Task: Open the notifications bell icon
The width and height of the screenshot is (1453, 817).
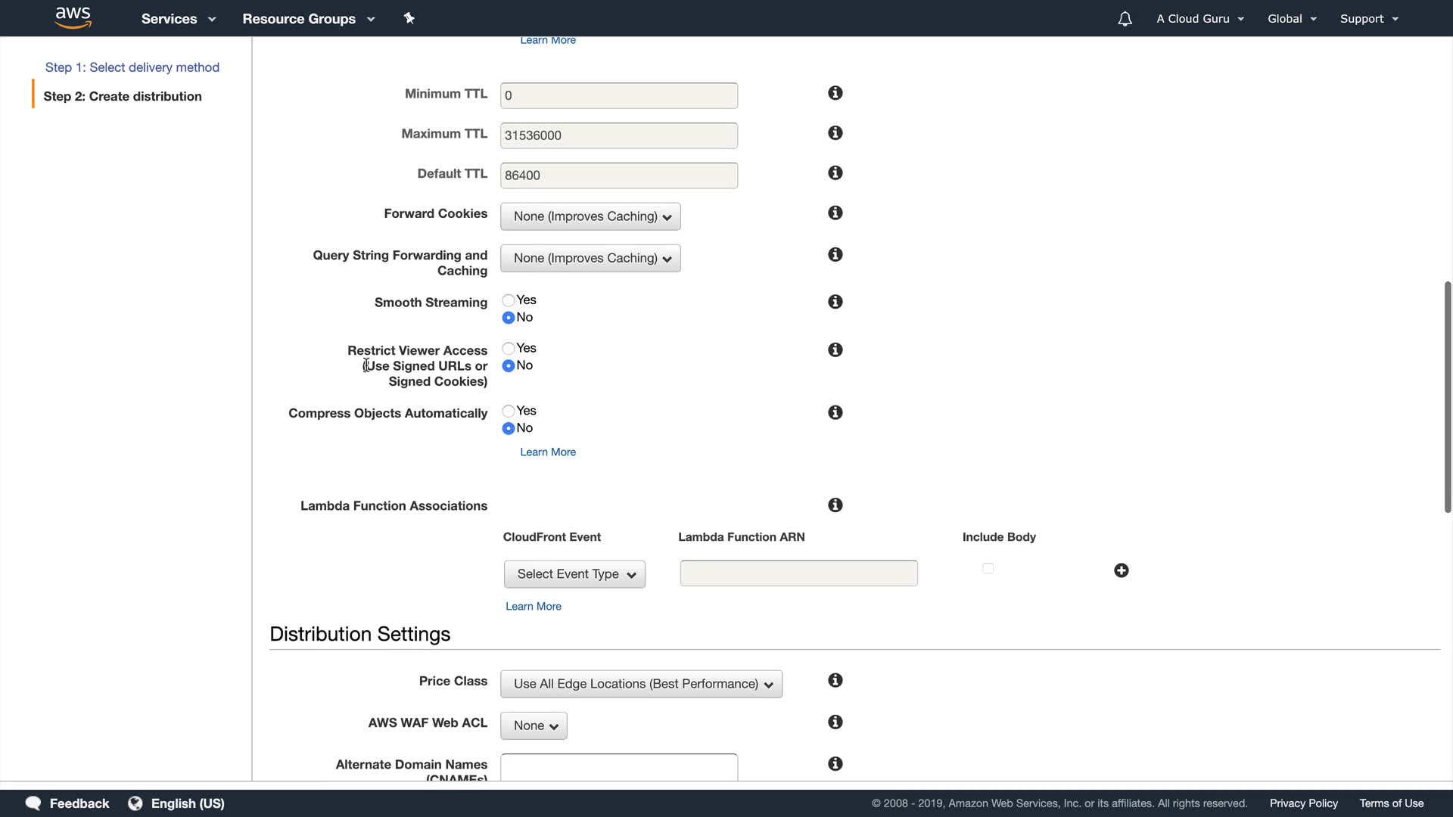Action: click(1125, 19)
